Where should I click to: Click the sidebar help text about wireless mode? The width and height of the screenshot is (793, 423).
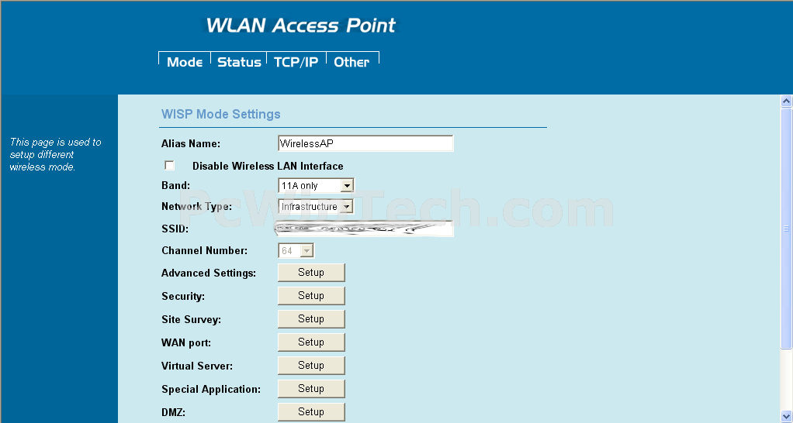56,154
